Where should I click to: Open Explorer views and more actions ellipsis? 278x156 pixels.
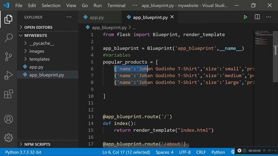pos(69,17)
